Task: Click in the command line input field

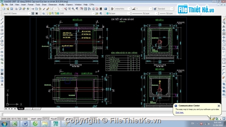Action: pyautogui.click(x=88, y=114)
